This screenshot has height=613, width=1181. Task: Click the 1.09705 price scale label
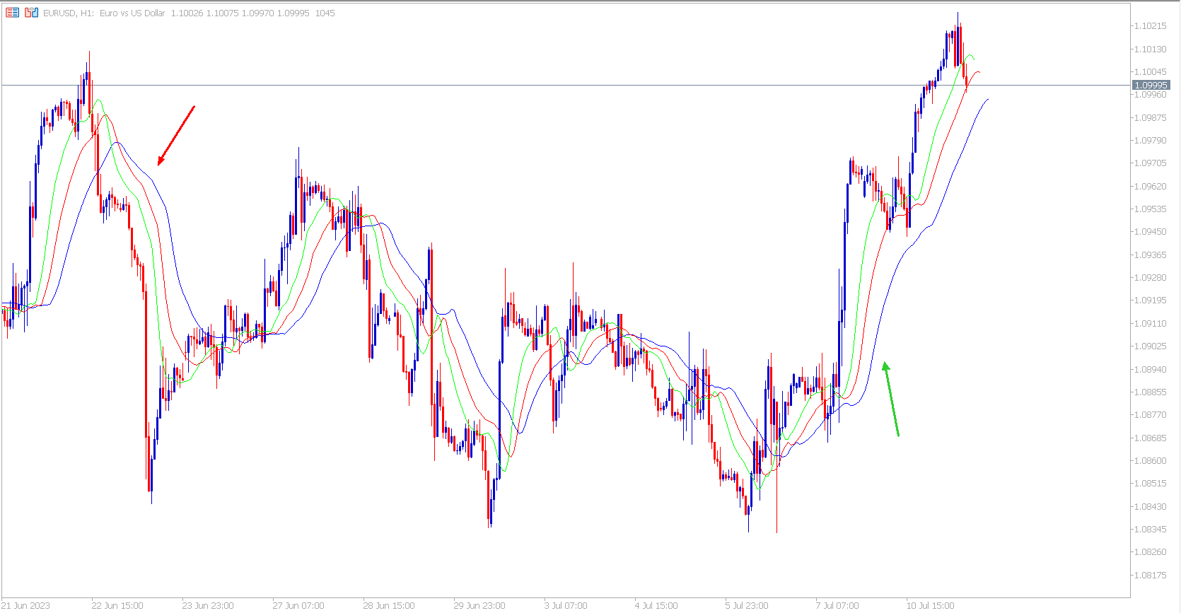1151,163
